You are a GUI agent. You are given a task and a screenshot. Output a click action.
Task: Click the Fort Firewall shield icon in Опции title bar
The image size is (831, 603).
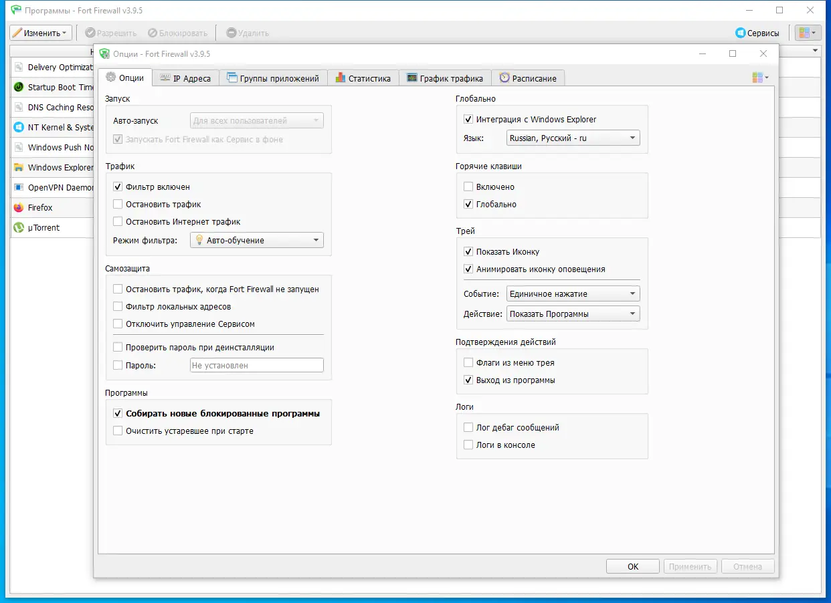click(x=104, y=53)
